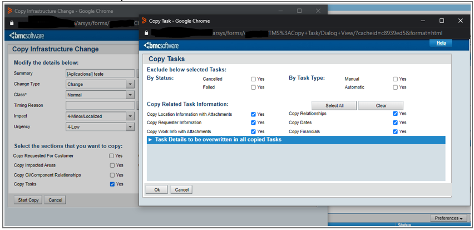The width and height of the screenshot is (474, 230).
Task: Open the Help link
Action: 441,43
